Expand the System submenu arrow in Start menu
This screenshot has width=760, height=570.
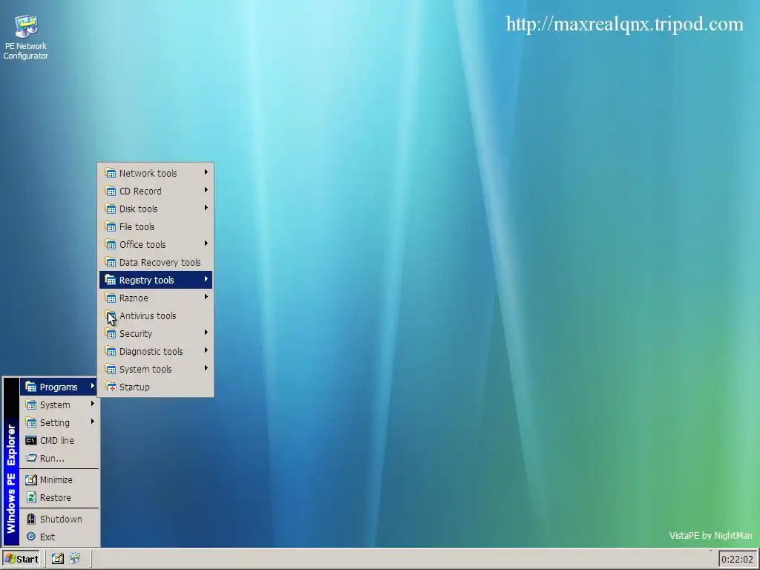(x=92, y=404)
